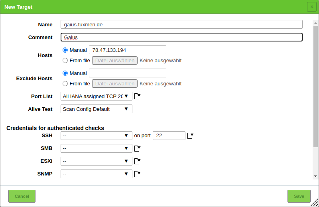Expand the SNMP credential dropdown
Image resolution: width=319 pixels, height=207 pixels.
[96, 174]
